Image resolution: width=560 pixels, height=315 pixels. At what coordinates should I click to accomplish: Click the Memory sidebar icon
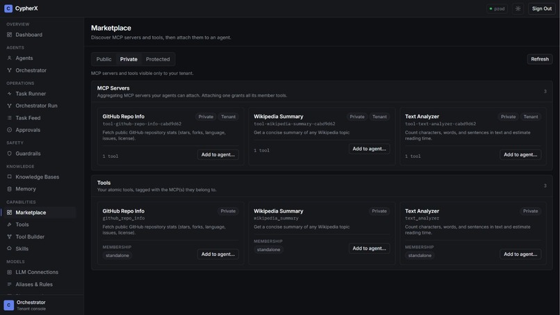click(x=9, y=188)
